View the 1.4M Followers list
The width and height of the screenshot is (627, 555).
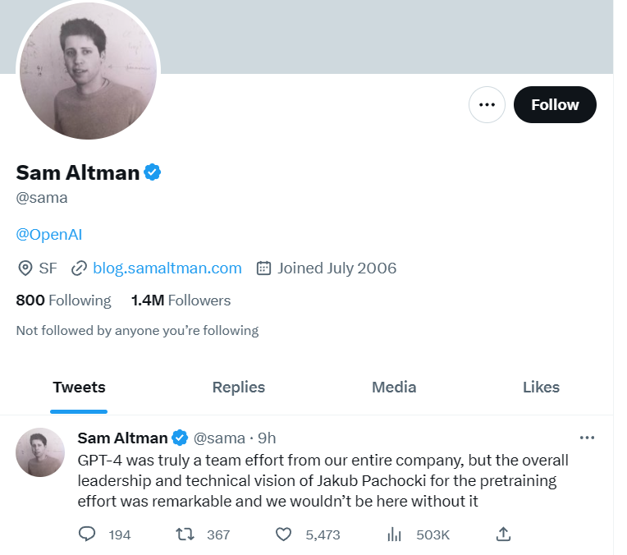point(181,300)
